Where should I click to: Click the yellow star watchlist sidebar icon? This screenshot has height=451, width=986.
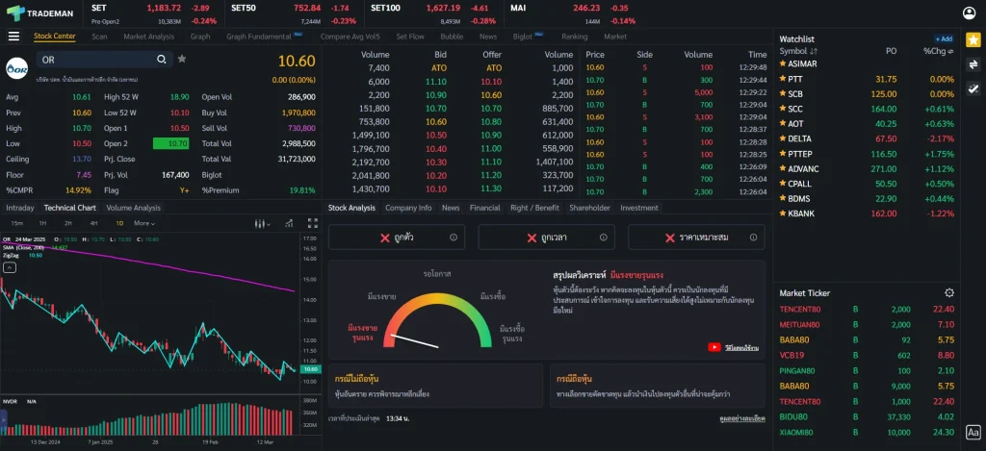(x=973, y=40)
